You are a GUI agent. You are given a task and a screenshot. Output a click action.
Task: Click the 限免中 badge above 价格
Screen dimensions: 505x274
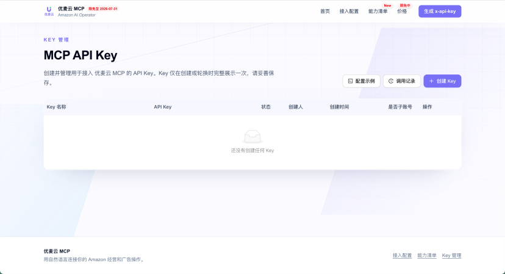[x=405, y=5]
